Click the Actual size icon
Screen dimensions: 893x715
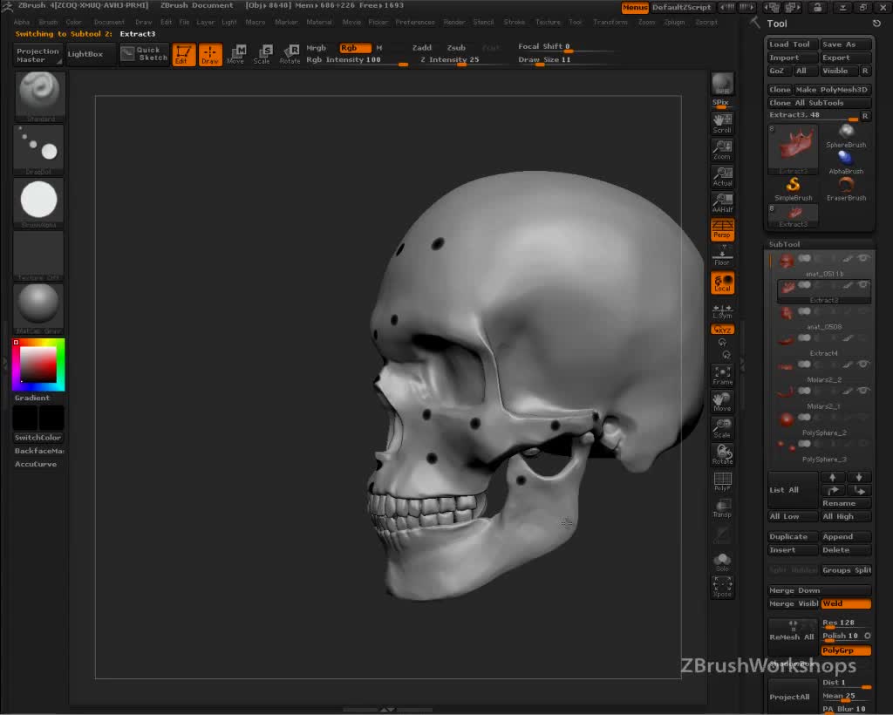coord(722,176)
